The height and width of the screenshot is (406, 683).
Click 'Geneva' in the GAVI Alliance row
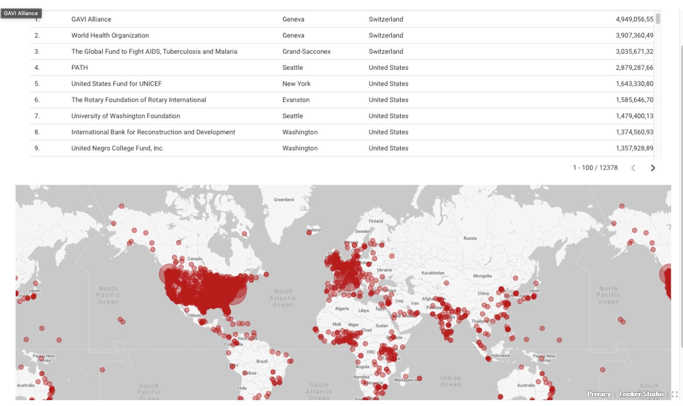click(x=293, y=19)
